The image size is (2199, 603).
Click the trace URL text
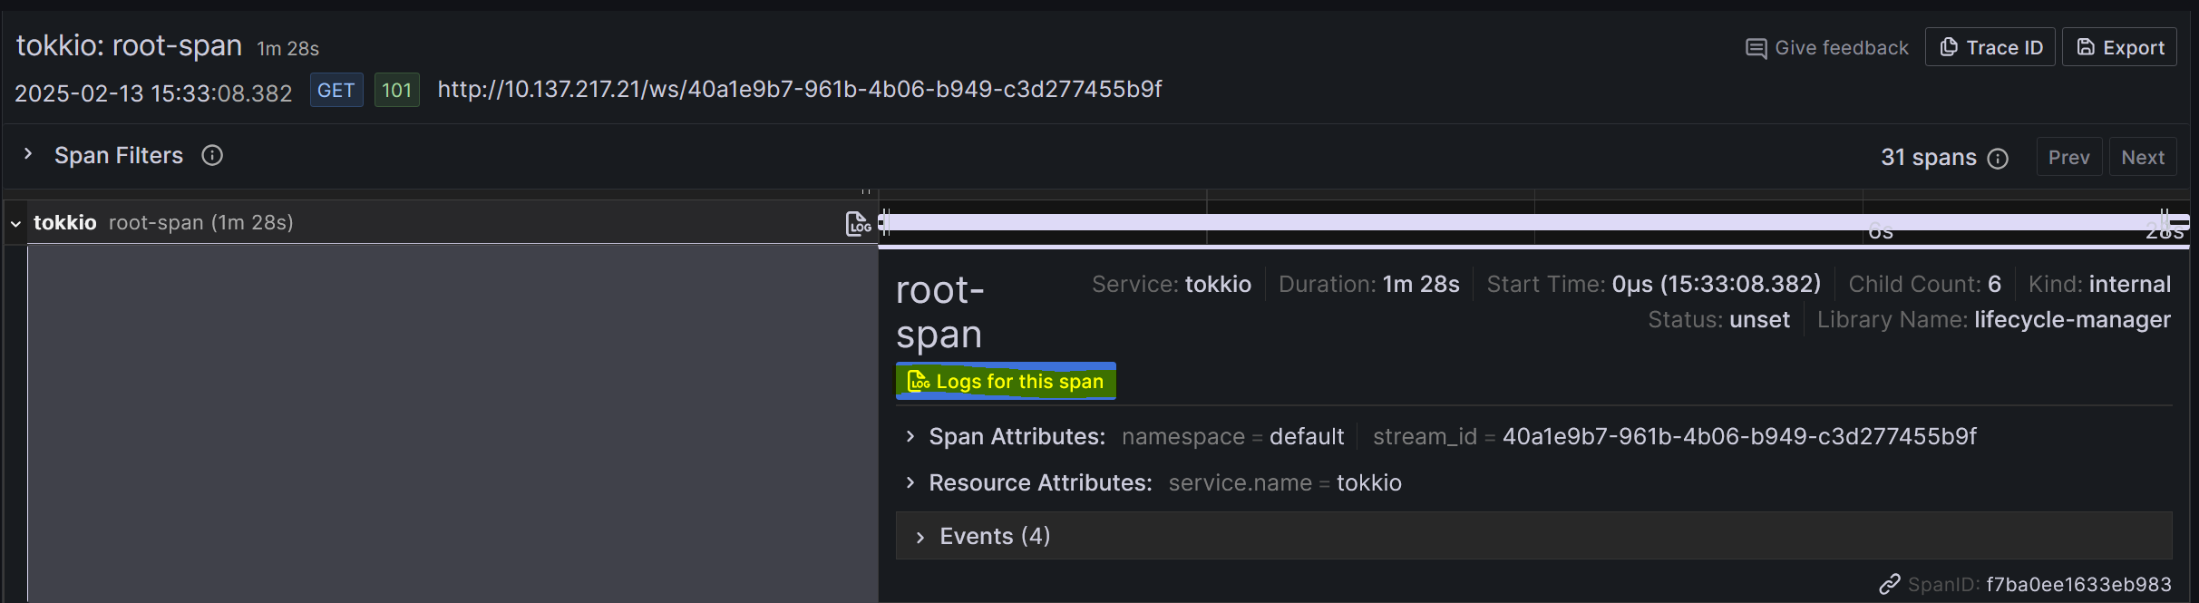pos(800,90)
